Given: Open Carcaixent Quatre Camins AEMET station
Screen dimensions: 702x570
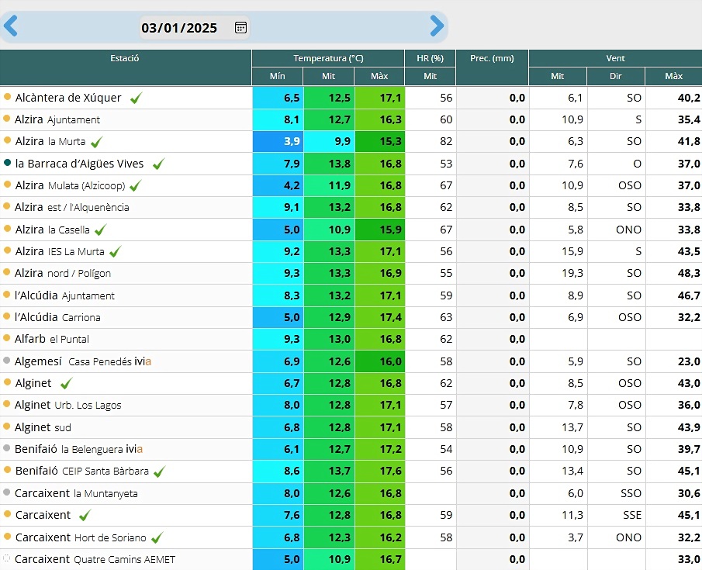Looking at the screenshot, I should (x=95, y=559).
